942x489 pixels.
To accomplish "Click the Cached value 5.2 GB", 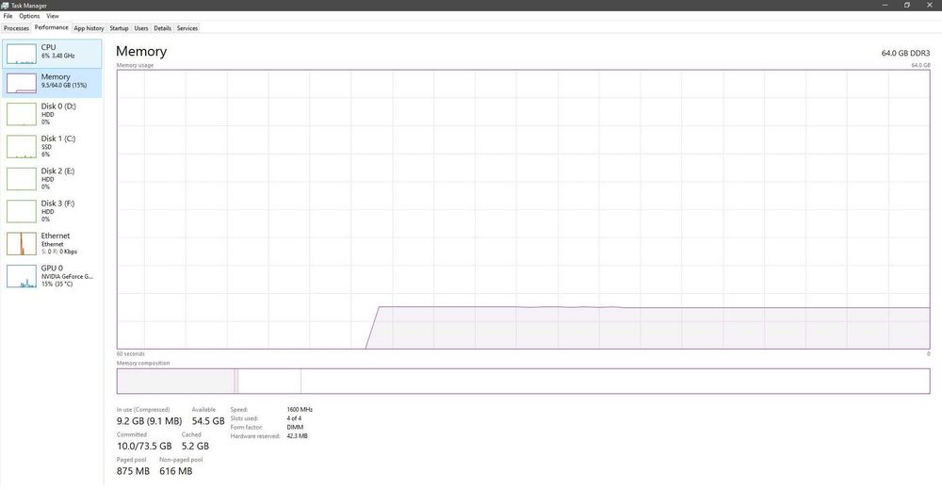I will (x=195, y=447).
